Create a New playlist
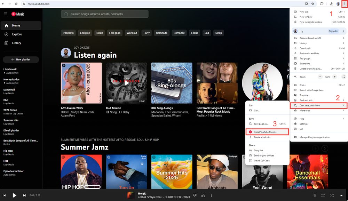This screenshot has width=348, height=201. pos(21,59)
